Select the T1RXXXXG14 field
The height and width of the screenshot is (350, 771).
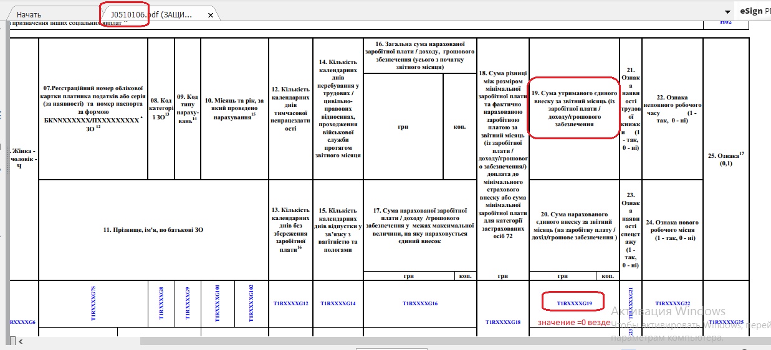pyautogui.click(x=338, y=303)
